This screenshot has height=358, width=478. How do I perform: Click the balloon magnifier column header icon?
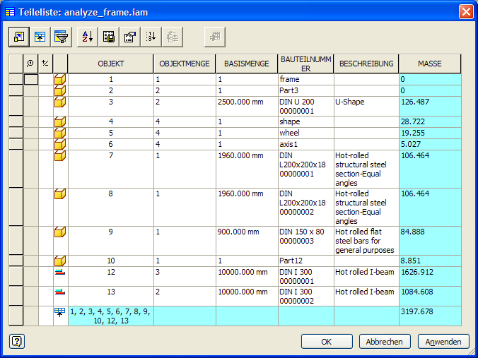[30, 64]
